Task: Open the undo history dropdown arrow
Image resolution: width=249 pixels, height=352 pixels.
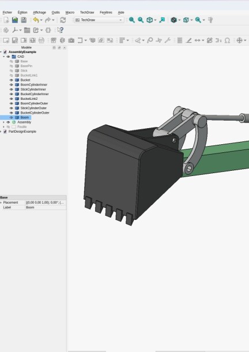Action: coord(41,20)
